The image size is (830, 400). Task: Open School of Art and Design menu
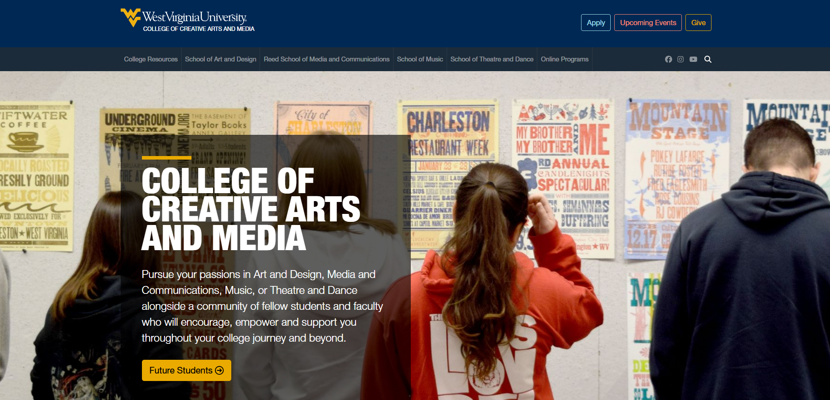click(x=221, y=59)
